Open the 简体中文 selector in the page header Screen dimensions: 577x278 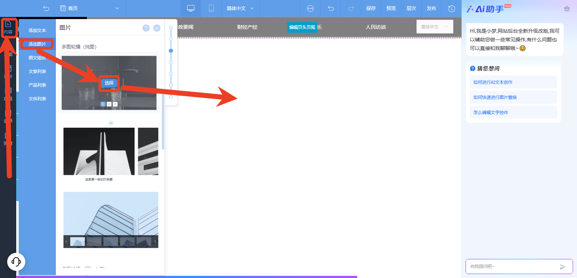tap(435, 27)
